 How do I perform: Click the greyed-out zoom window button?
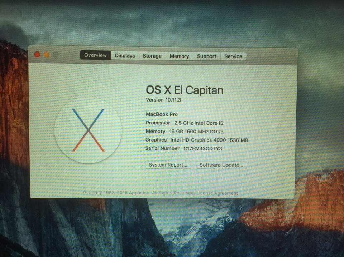click(56, 54)
